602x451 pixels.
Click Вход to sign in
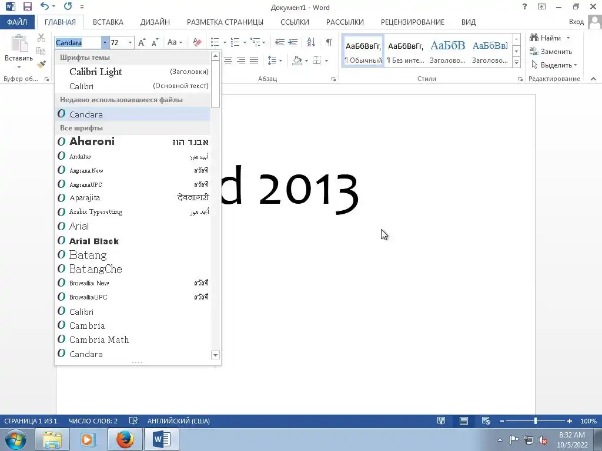576,22
